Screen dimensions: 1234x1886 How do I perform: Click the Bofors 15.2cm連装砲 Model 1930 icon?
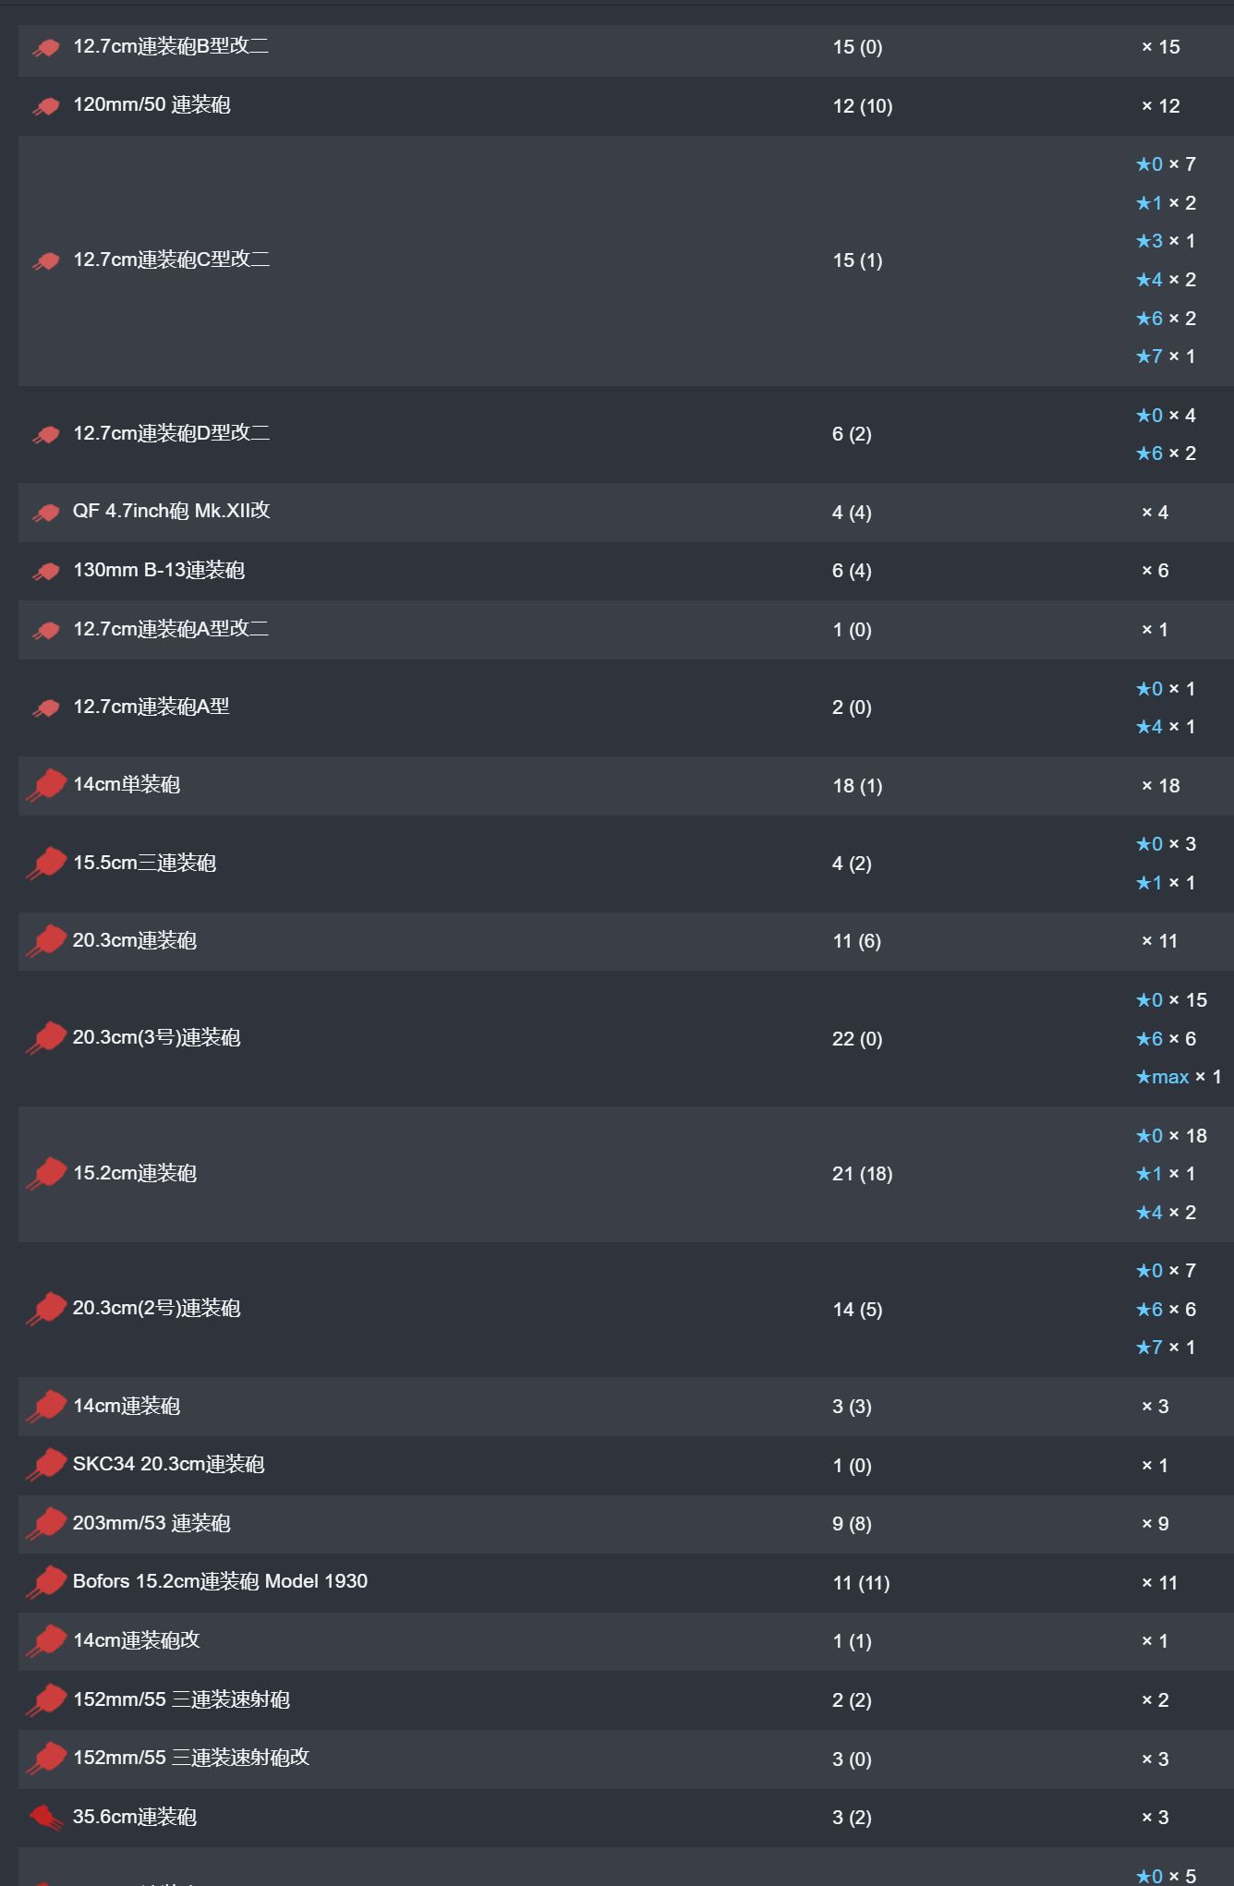[46, 1582]
